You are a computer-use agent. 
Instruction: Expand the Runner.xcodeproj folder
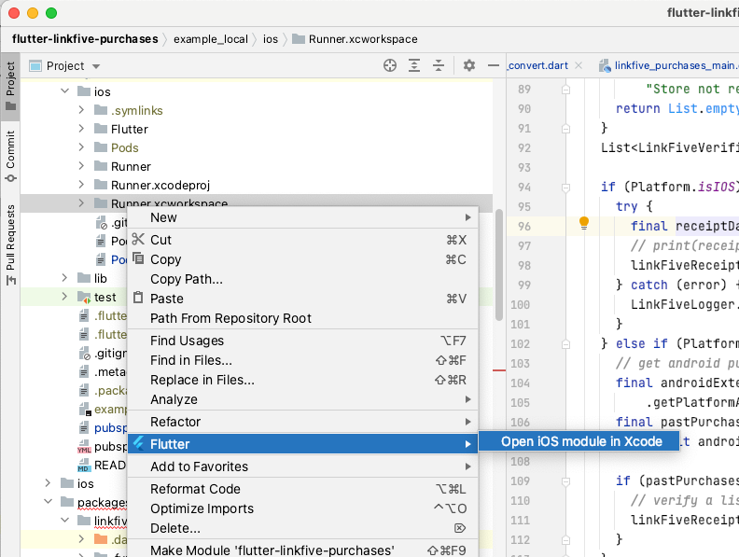click(81, 185)
